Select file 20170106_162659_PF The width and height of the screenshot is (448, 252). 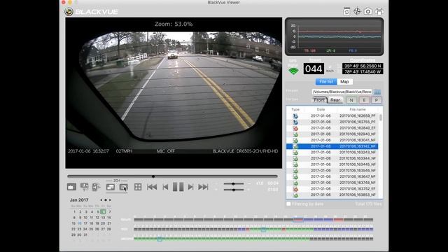332,115
